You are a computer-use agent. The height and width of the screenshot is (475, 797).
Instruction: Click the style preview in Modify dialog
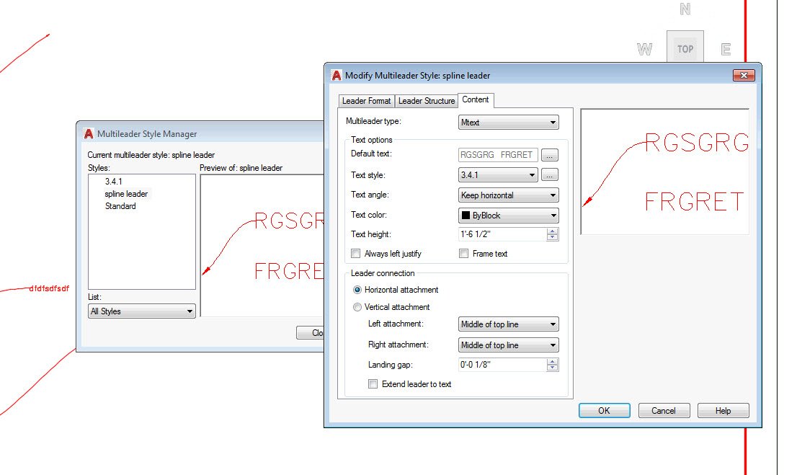click(665, 172)
